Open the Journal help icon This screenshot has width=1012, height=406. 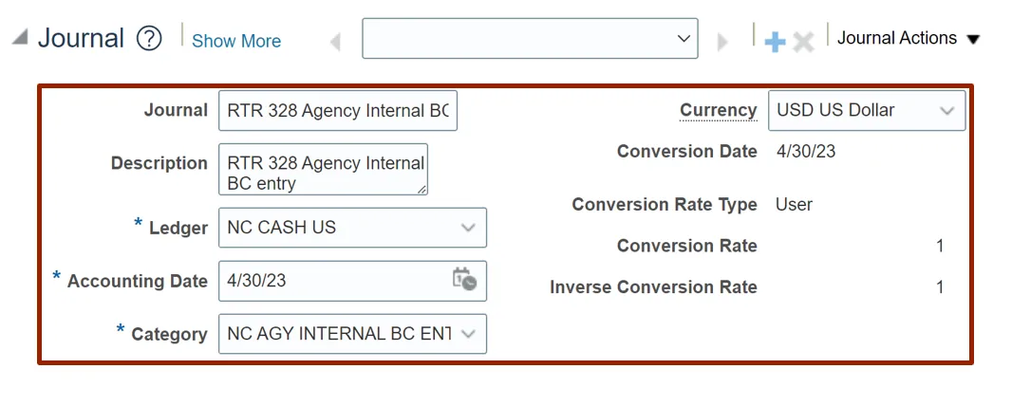click(x=149, y=39)
